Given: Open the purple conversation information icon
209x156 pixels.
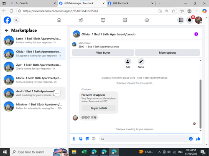Looking at the screenshot, I should click(196, 34).
